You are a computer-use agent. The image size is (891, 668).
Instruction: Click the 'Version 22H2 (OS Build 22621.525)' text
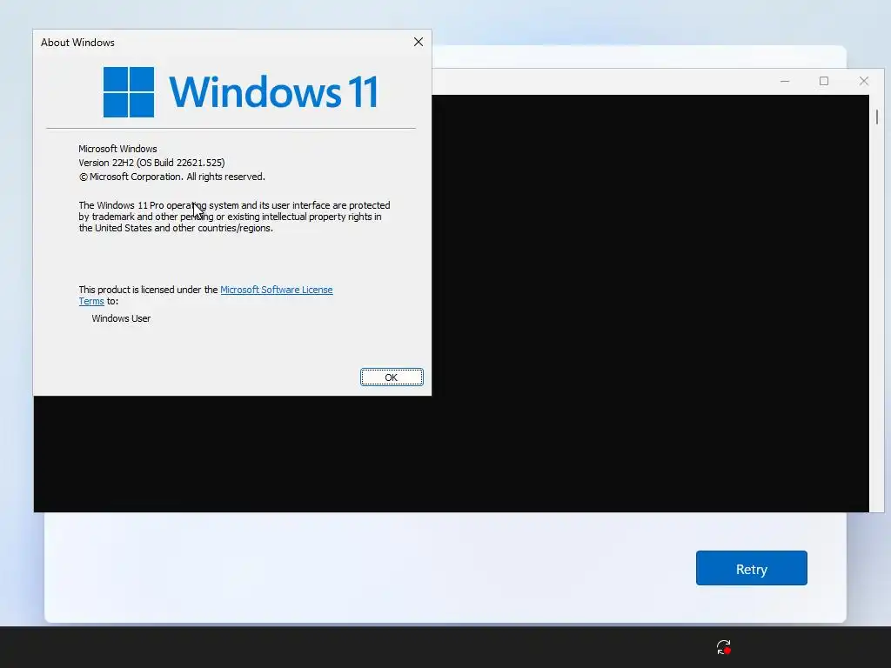pos(151,163)
